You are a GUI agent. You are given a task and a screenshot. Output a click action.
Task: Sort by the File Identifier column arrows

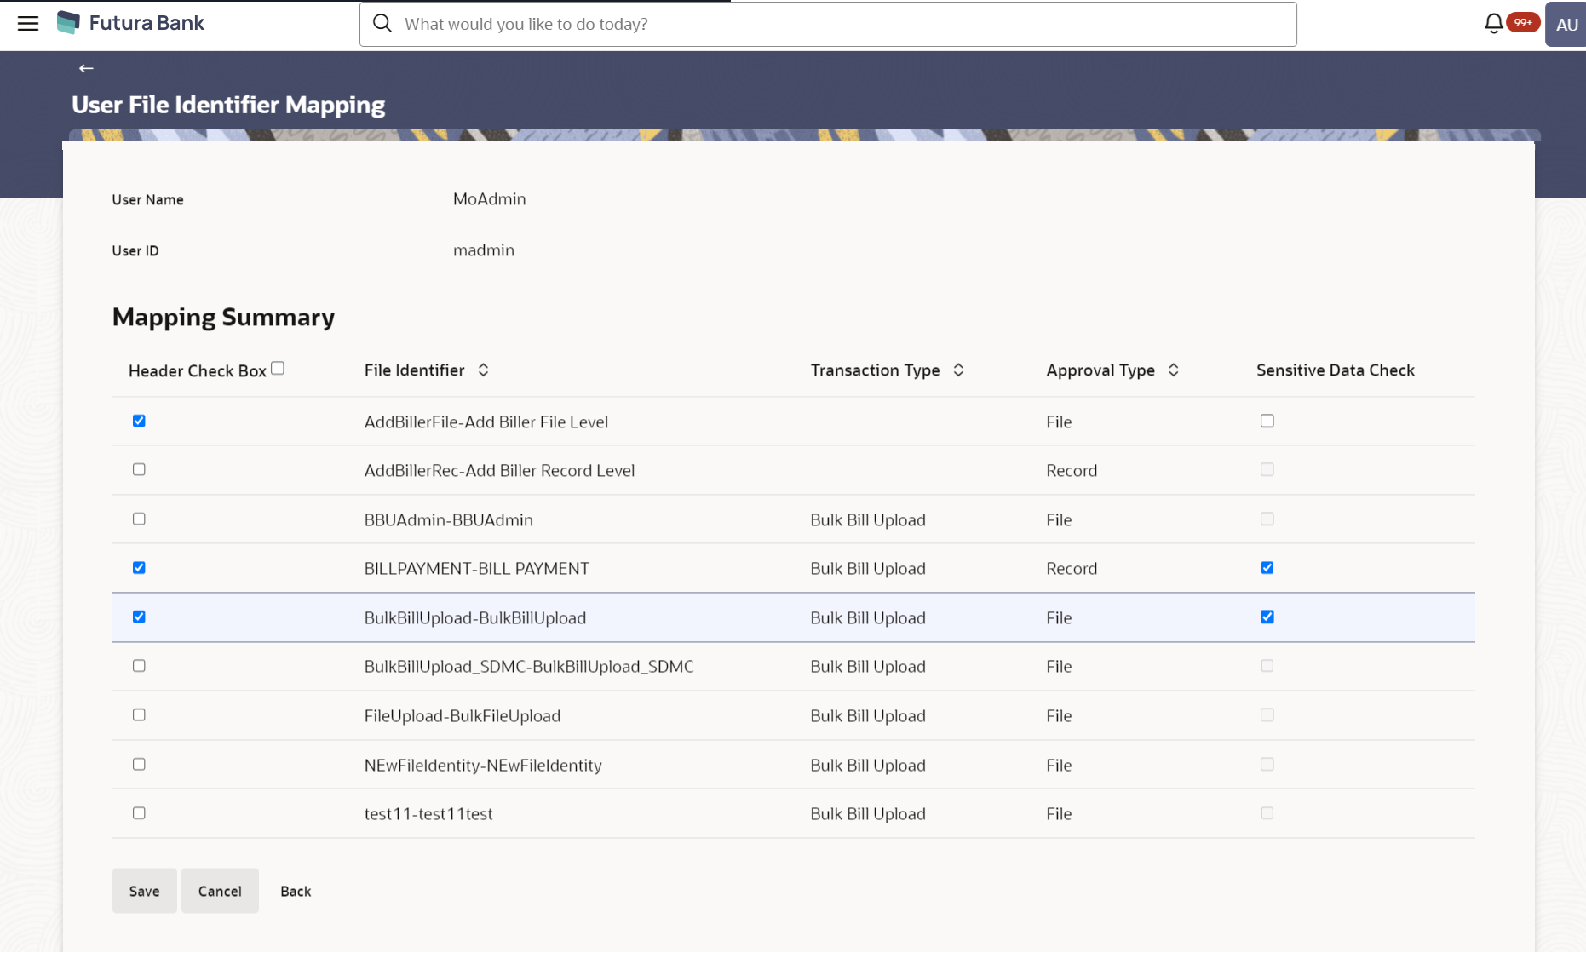pyautogui.click(x=483, y=370)
